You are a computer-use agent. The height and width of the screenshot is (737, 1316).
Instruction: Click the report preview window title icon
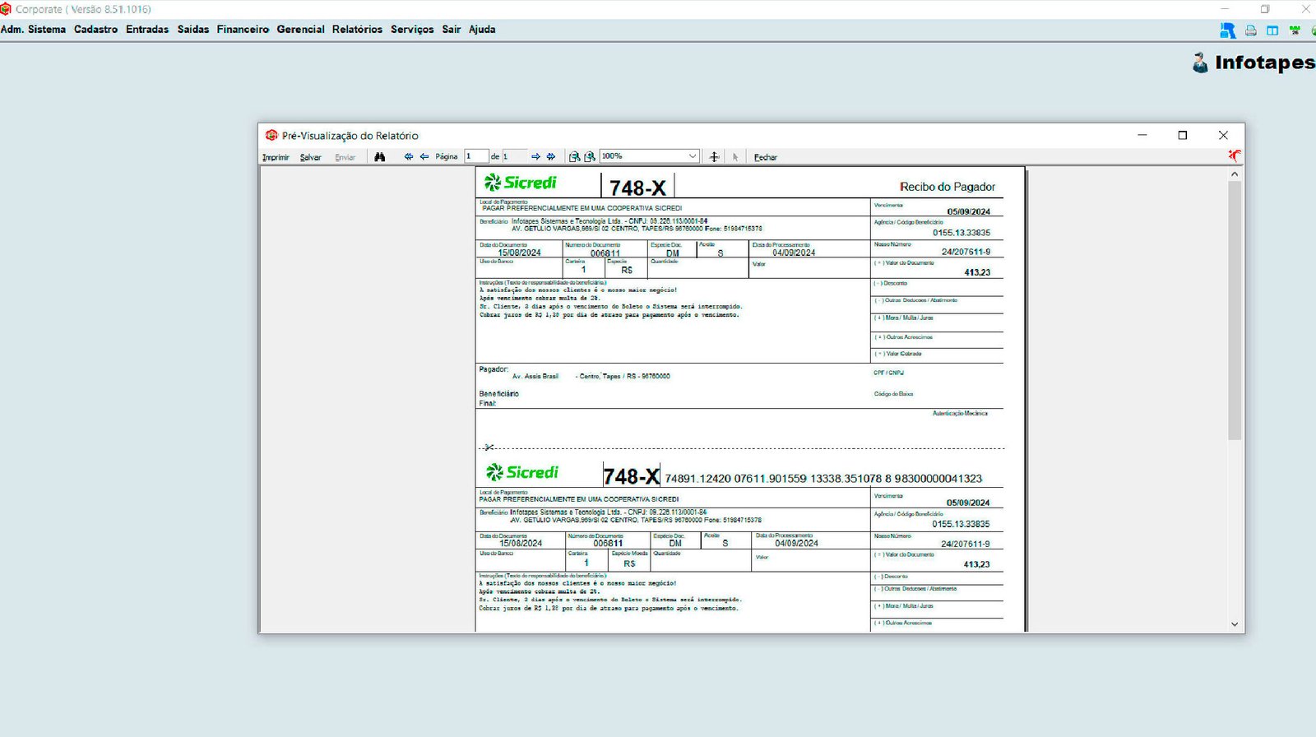(x=271, y=135)
